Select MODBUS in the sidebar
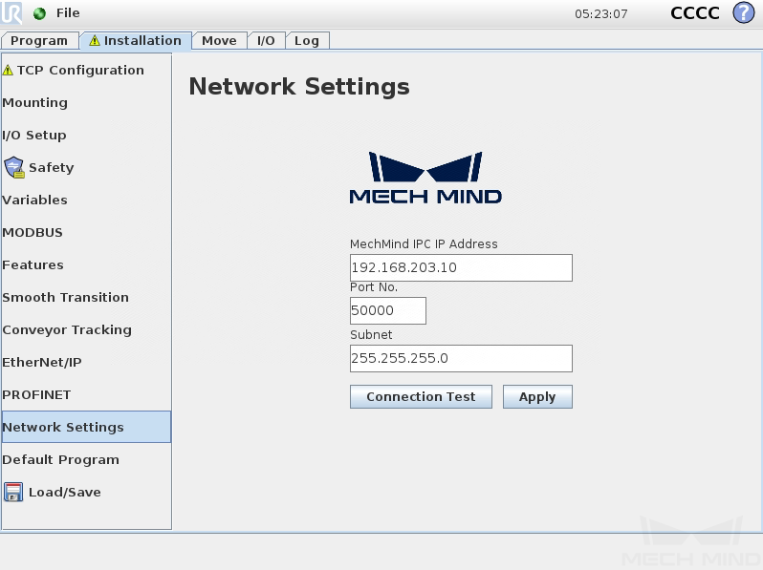This screenshot has width=763, height=570. [x=86, y=232]
